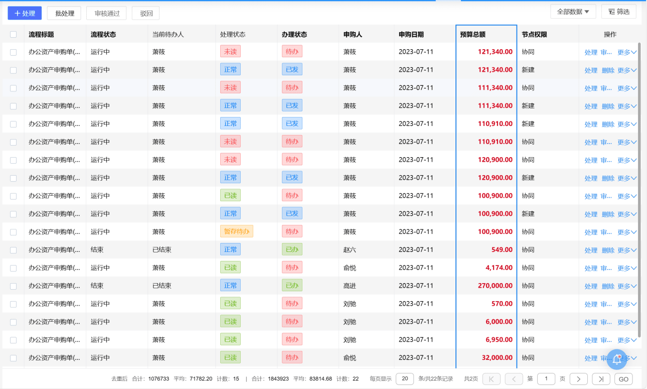The image size is (647, 389).
Task: Click the 驳回 button
Action: point(146,13)
